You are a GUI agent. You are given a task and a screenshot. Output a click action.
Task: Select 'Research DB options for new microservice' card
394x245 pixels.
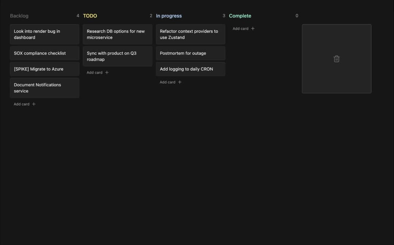(117, 34)
